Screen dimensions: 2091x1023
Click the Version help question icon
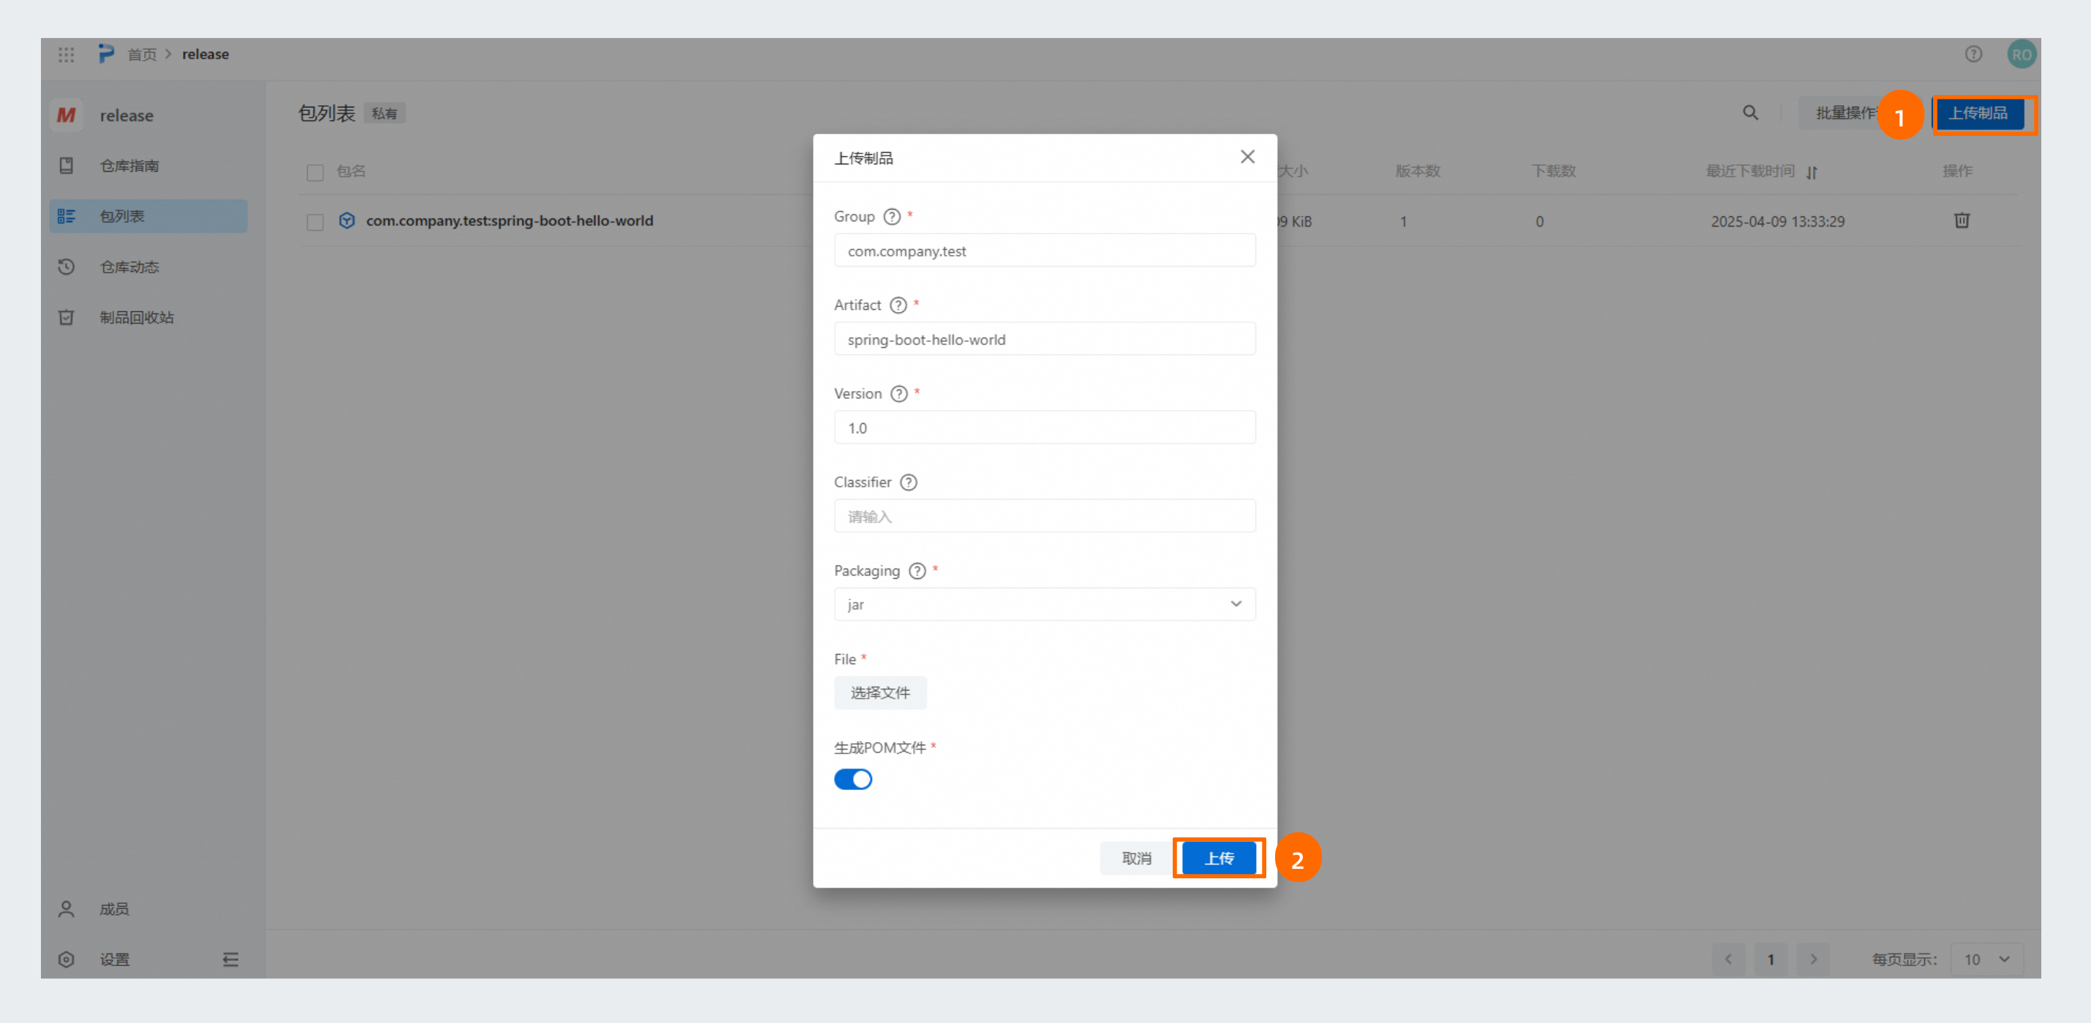[899, 393]
